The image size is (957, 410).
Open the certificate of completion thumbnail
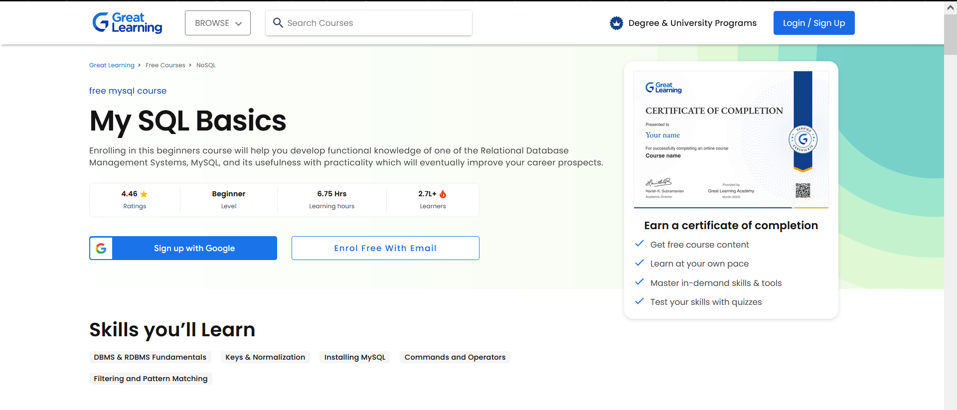point(731,139)
